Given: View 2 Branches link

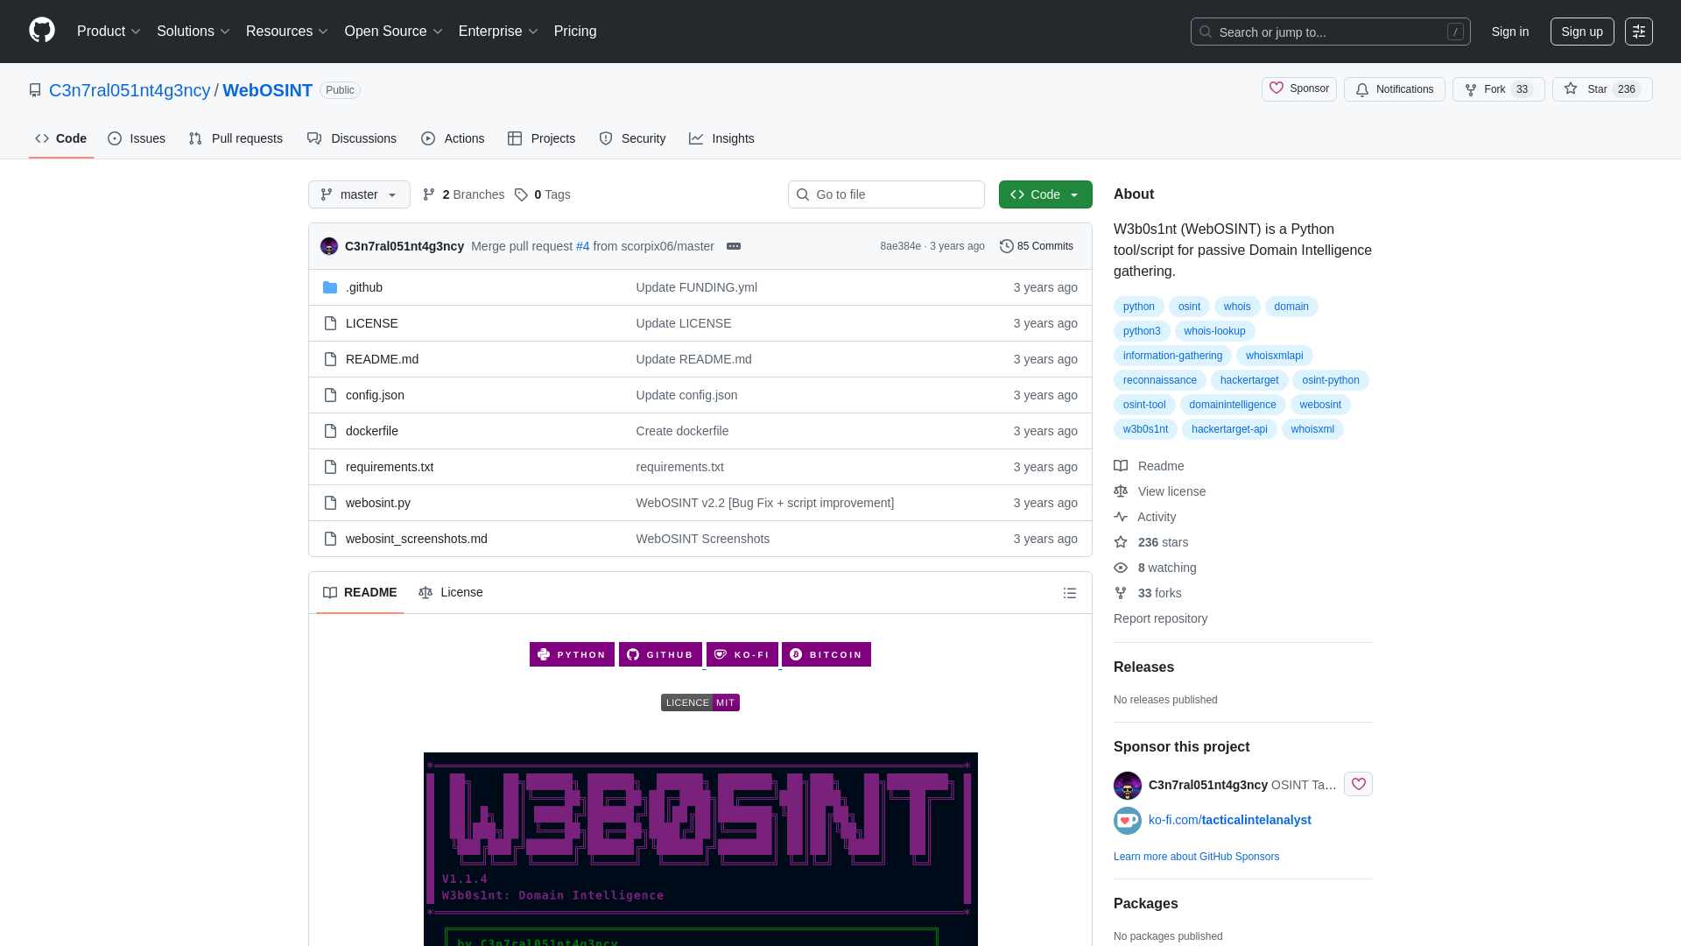Looking at the screenshot, I should click(464, 194).
